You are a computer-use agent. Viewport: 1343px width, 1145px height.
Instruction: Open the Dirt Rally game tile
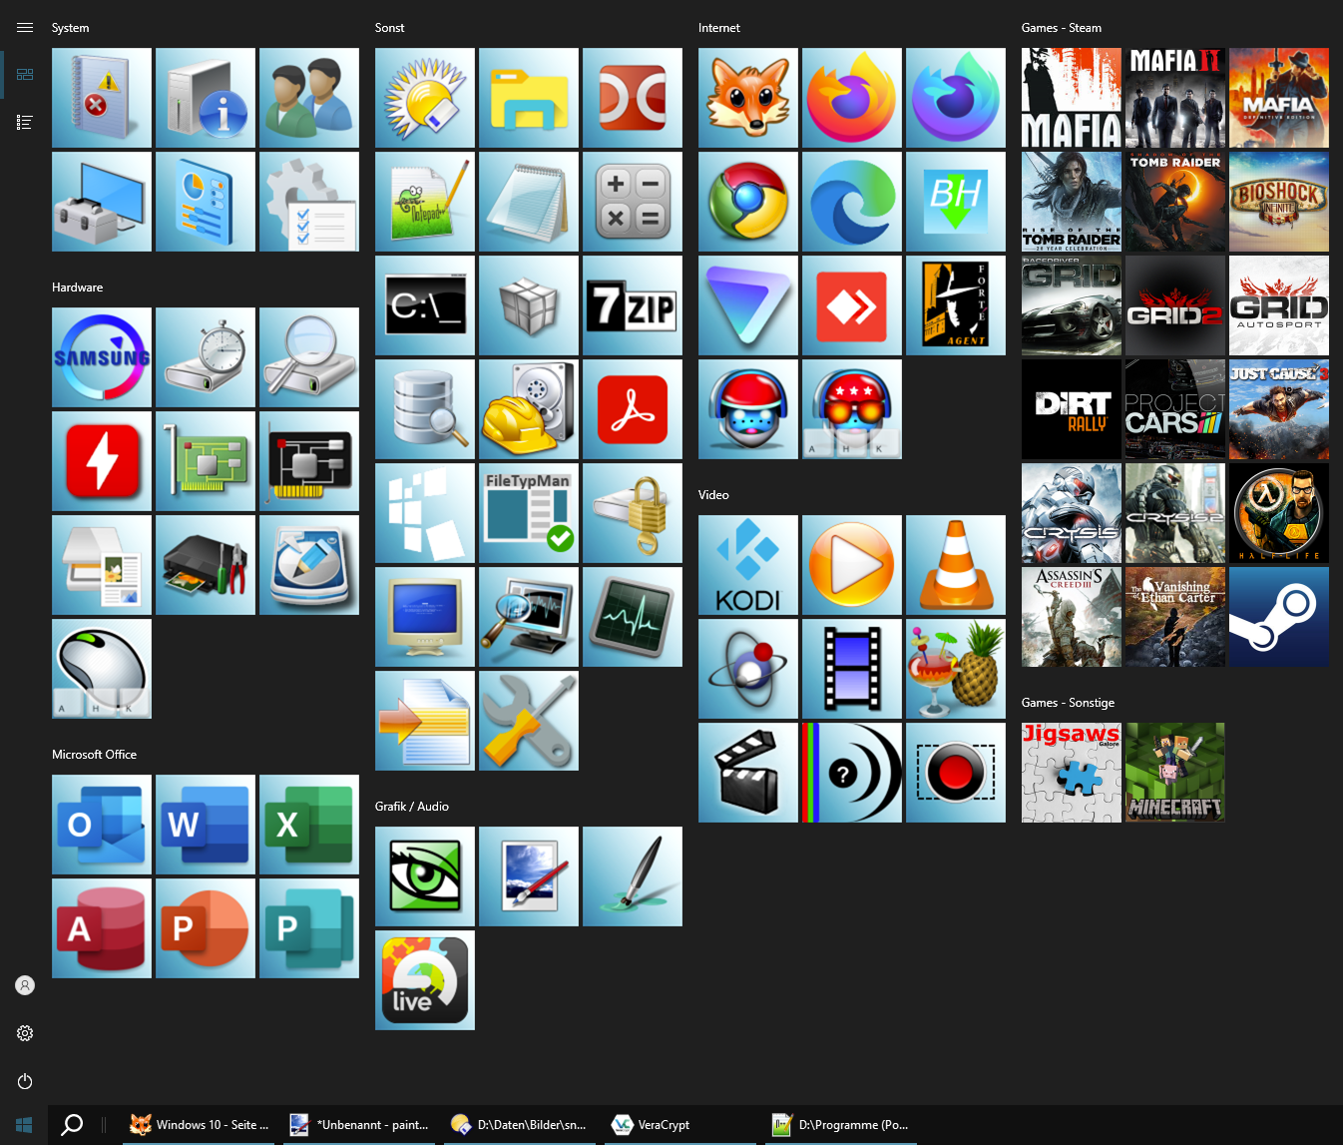[1072, 409]
